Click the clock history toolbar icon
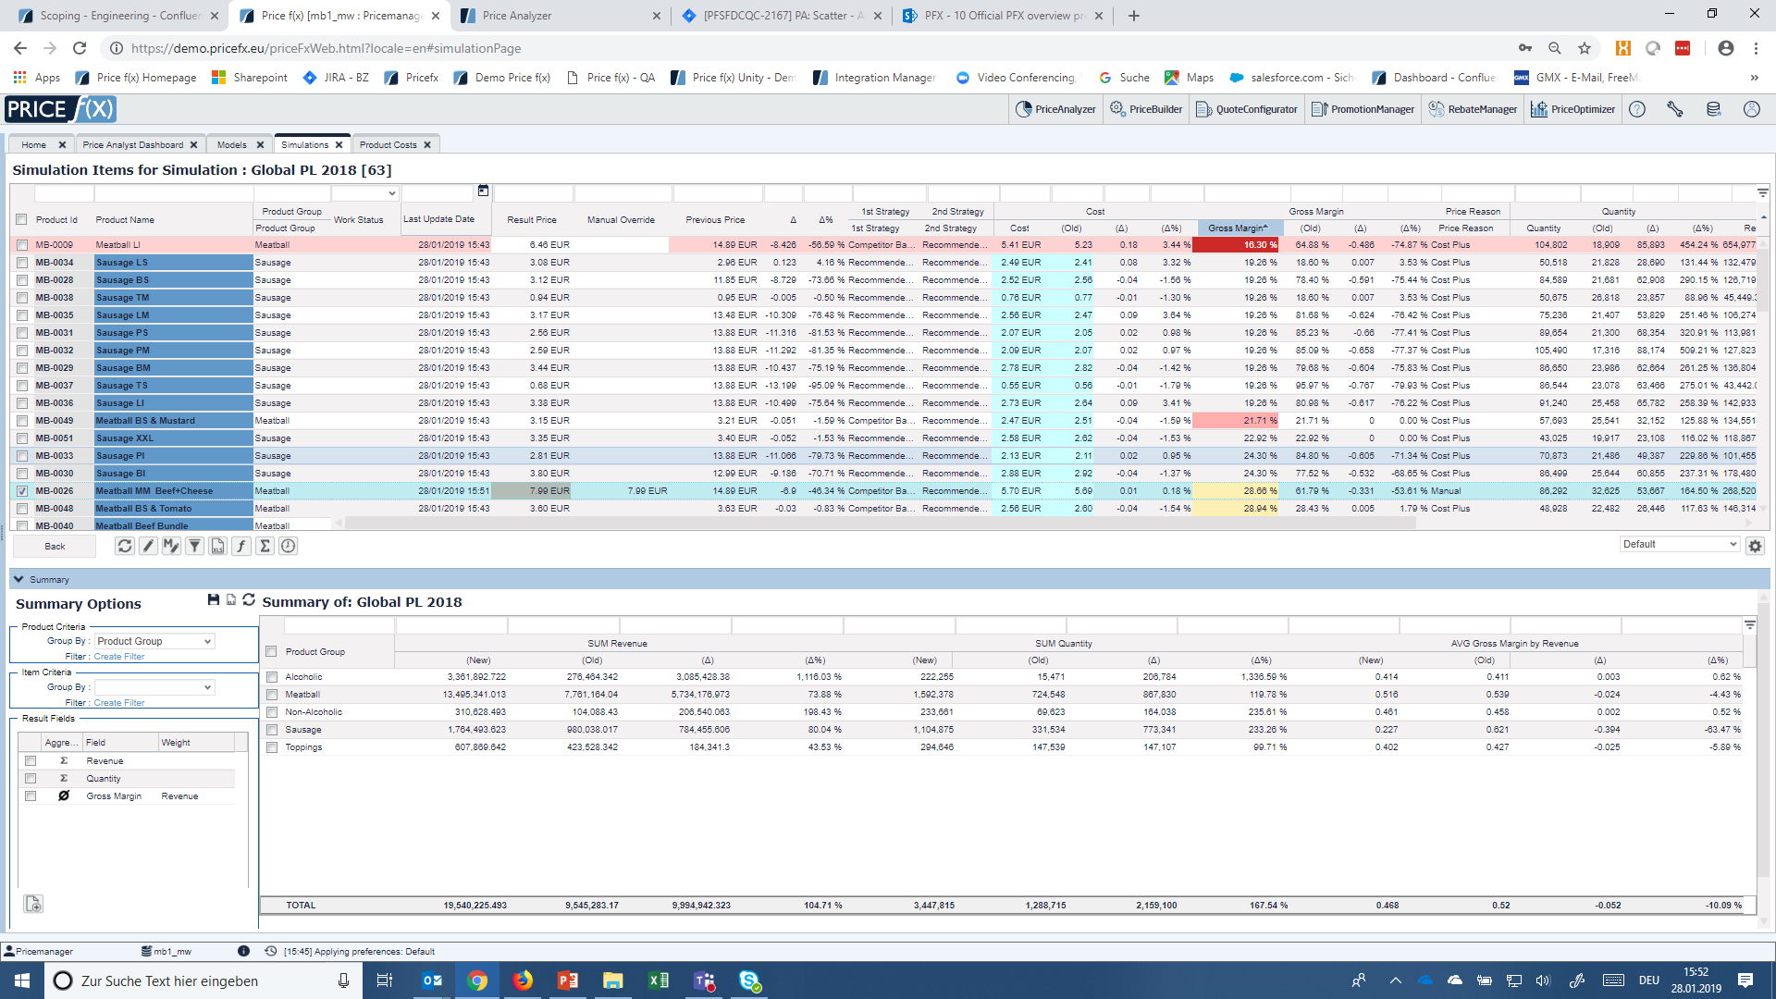1776x999 pixels. coord(289,546)
